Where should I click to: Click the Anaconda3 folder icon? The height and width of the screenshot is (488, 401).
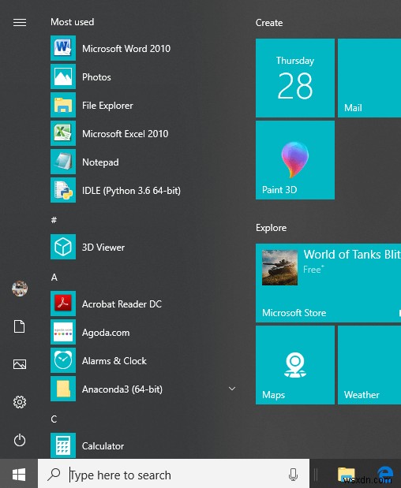(63, 389)
